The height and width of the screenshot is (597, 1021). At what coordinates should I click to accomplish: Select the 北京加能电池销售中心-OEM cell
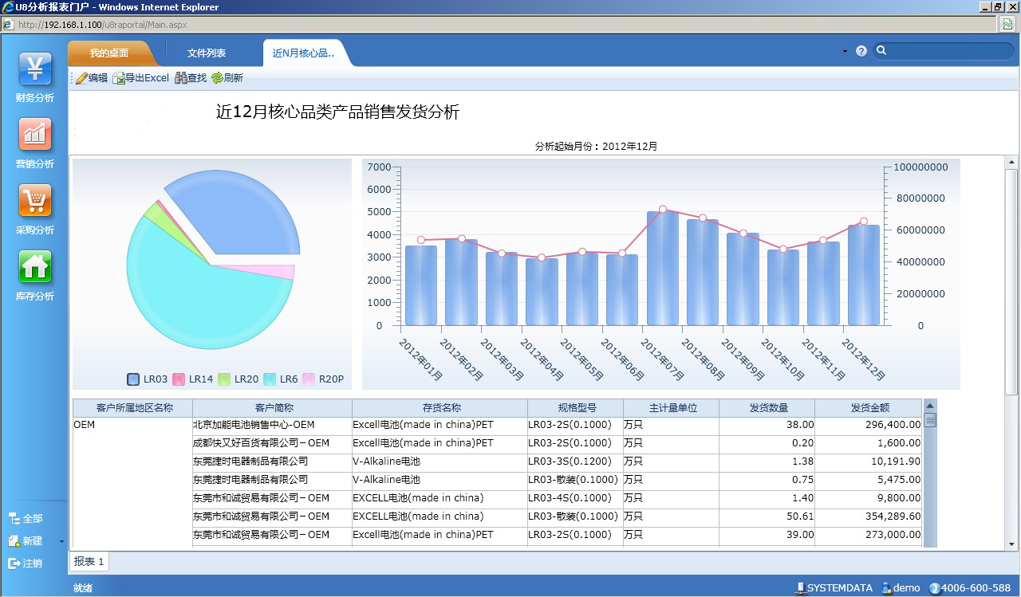(272, 426)
